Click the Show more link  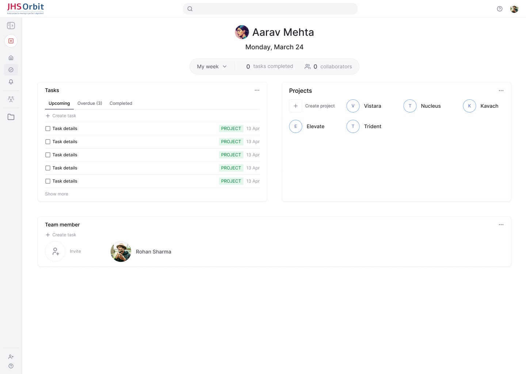coord(57,194)
